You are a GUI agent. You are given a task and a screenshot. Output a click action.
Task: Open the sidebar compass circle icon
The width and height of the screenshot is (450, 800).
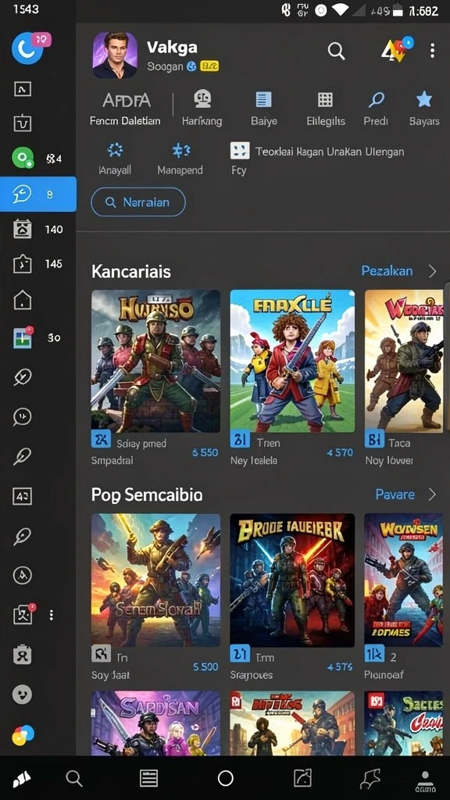coord(23,576)
